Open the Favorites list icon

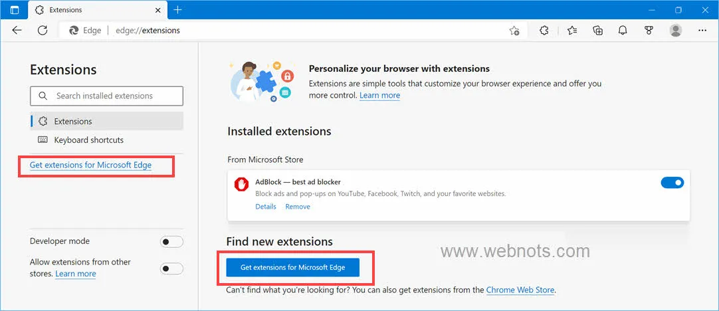[x=571, y=31]
